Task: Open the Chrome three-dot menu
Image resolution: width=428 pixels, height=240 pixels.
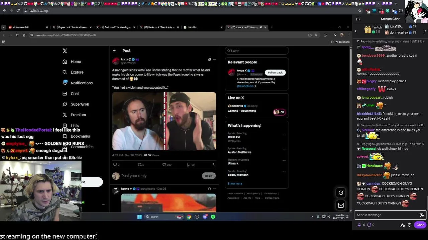Action: coord(348,35)
